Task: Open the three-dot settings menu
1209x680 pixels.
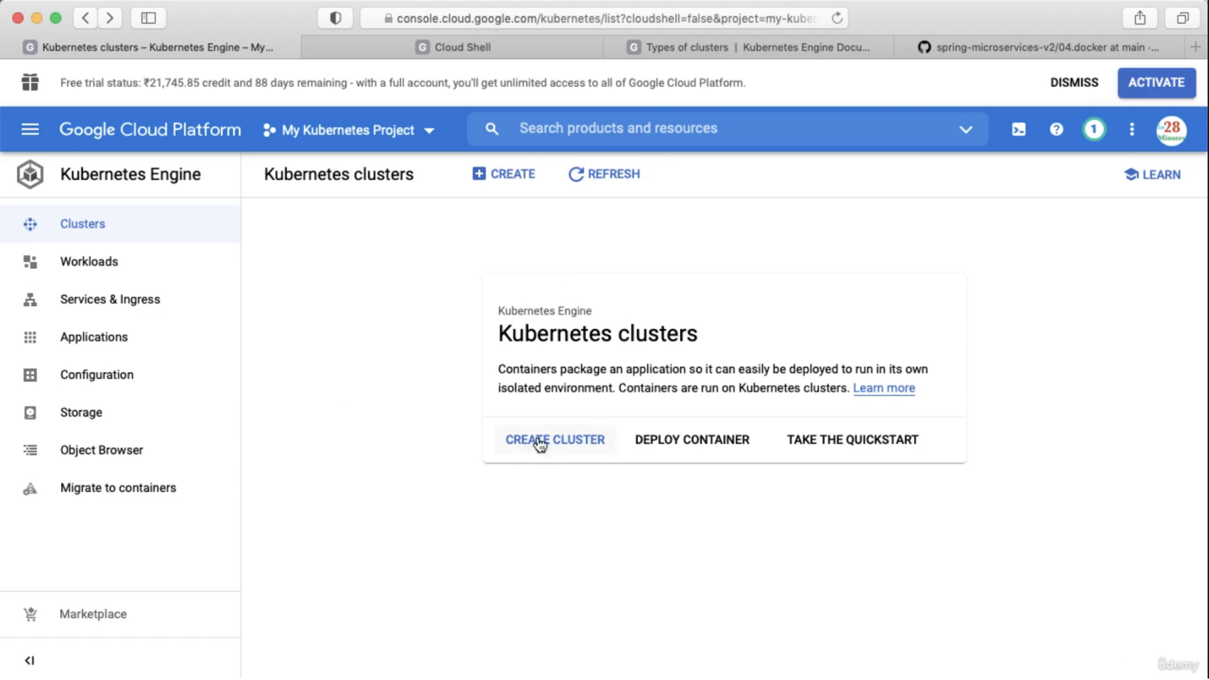Action: (1132, 129)
